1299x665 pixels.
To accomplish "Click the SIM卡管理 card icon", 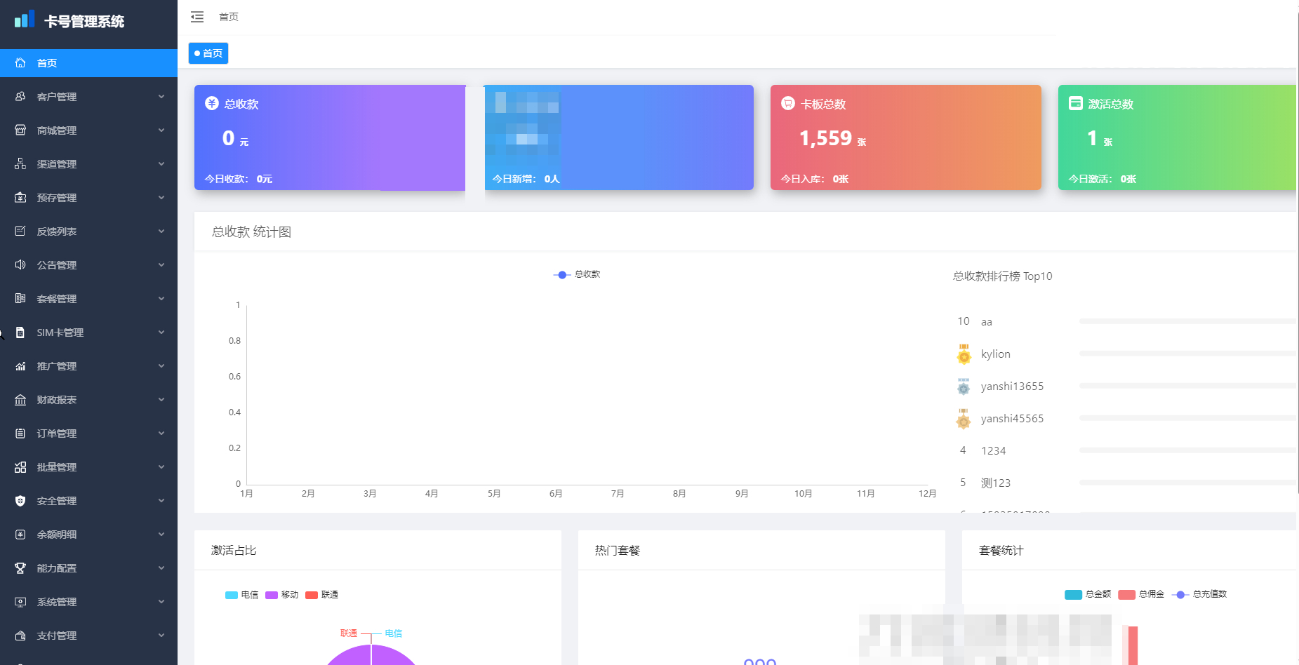I will click(20, 332).
